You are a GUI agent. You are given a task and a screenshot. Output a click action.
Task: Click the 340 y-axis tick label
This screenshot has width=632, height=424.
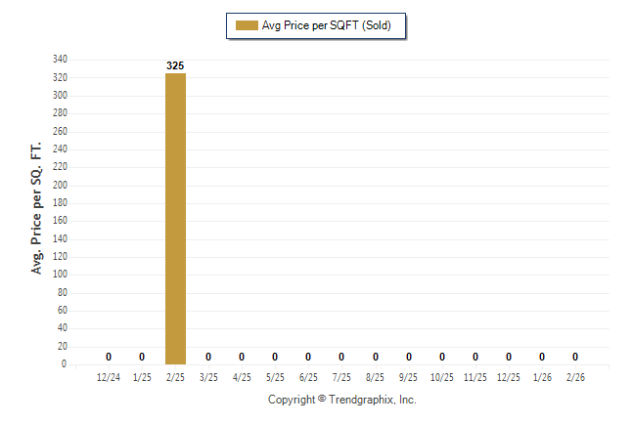(x=60, y=60)
